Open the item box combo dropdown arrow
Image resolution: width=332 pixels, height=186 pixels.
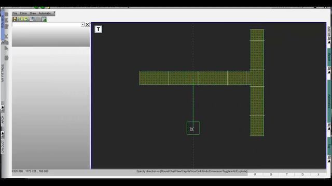pyautogui.click(x=82, y=24)
